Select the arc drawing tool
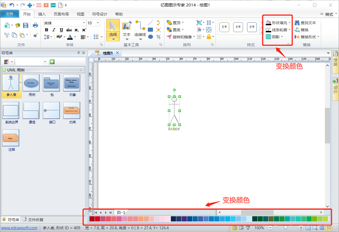Image resolution: width=339 pixels, height=232 pixels. tap(158, 23)
